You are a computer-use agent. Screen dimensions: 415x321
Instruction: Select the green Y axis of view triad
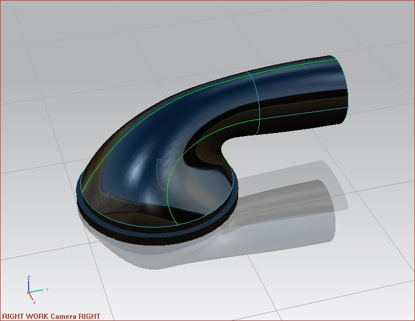38,290
